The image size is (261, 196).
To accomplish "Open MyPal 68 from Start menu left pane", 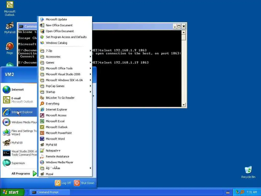I will click(19, 143).
